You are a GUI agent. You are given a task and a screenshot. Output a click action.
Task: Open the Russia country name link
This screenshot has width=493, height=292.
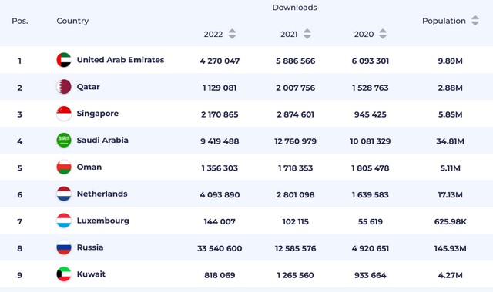[90, 247]
